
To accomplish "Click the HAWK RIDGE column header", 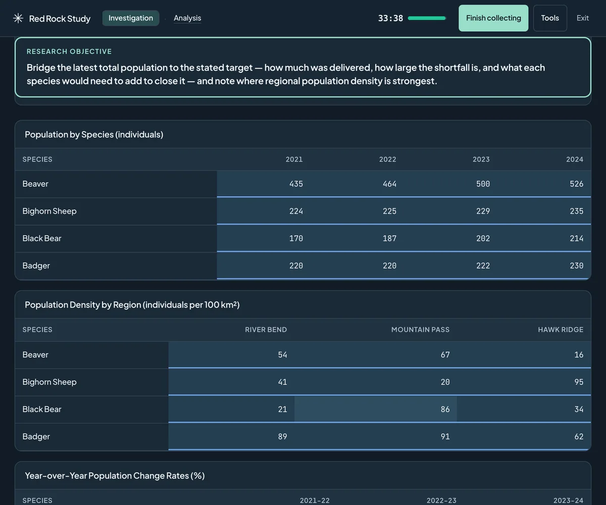I will (x=561, y=330).
